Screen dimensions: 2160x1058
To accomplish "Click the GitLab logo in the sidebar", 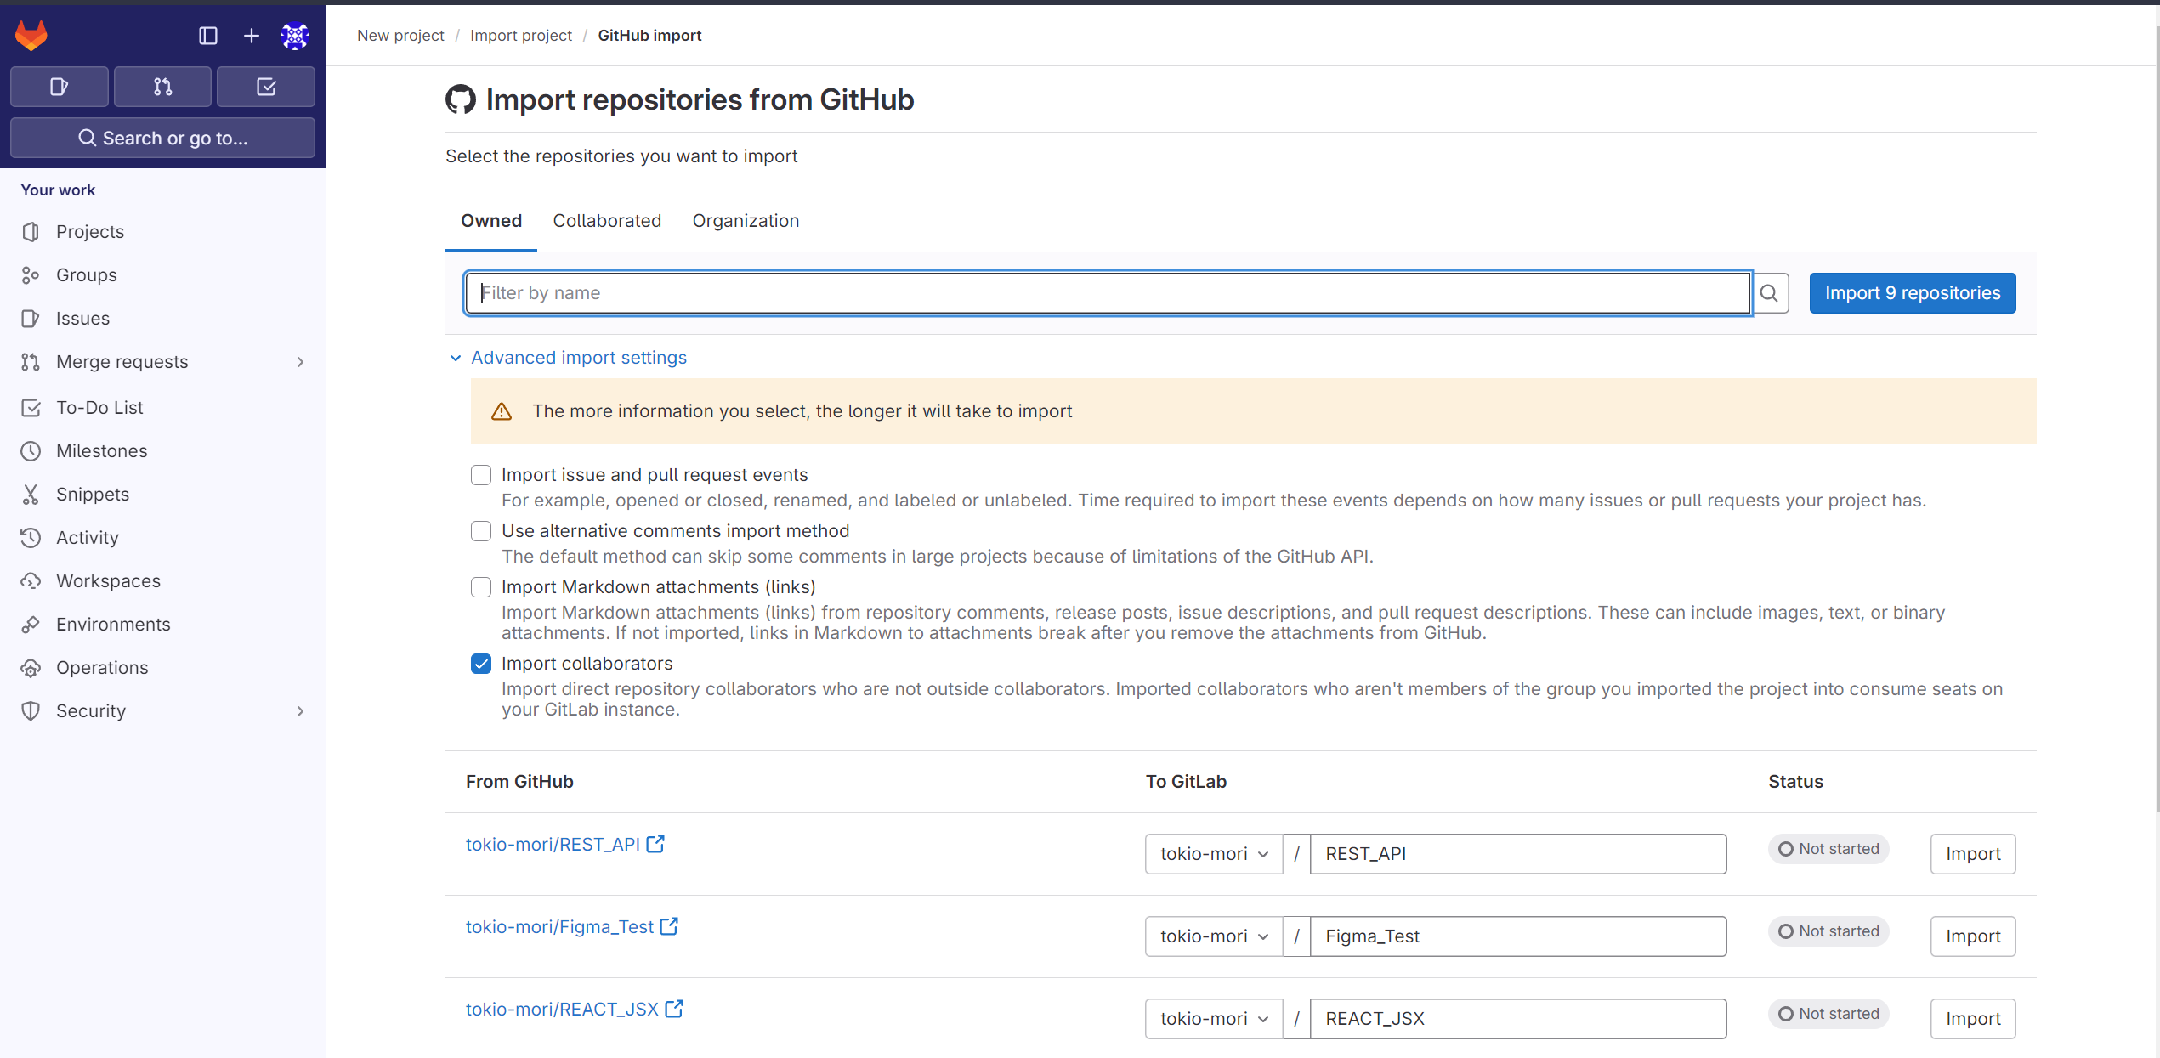I will [31, 35].
